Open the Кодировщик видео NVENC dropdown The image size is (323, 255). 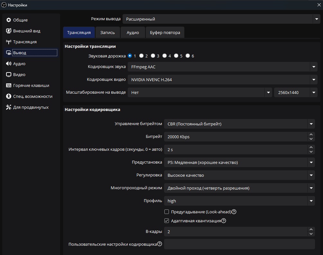pyautogui.click(x=223, y=80)
